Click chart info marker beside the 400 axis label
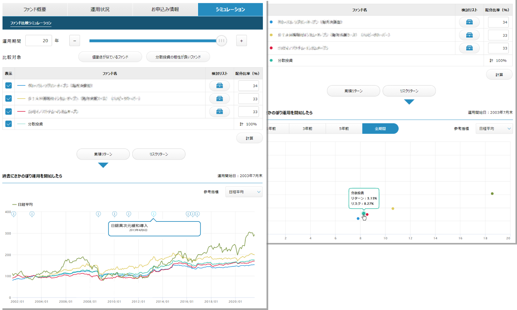The width and height of the screenshot is (517, 310). 14,214
